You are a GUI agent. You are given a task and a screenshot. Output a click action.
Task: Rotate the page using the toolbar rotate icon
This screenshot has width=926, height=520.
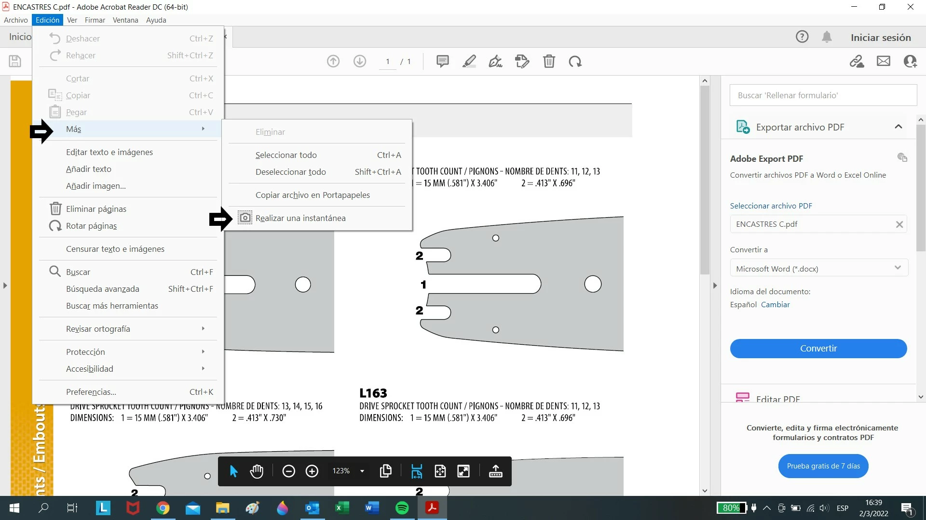[575, 61]
